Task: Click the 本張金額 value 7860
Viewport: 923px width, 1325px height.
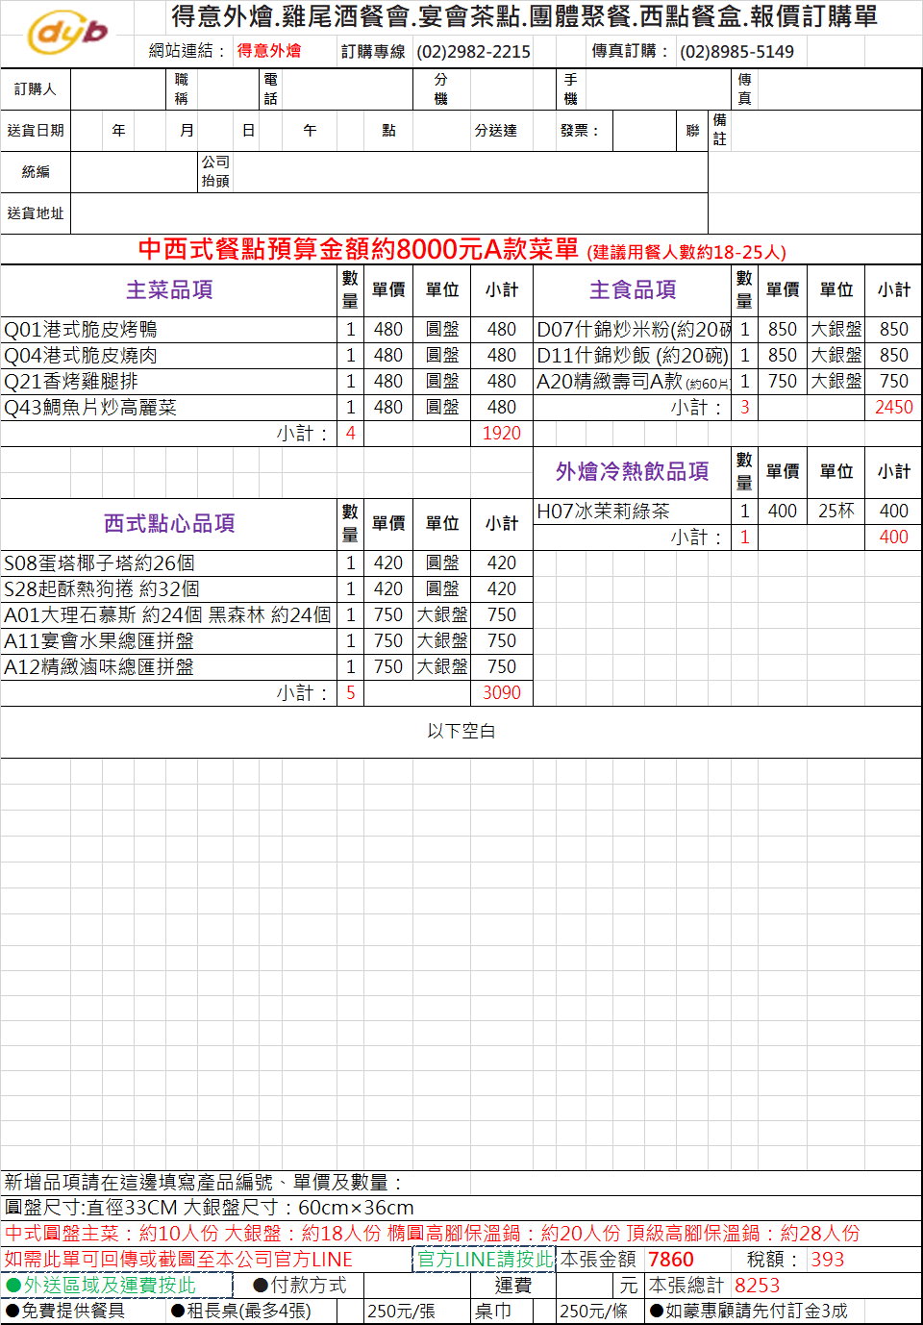Action: [671, 1260]
